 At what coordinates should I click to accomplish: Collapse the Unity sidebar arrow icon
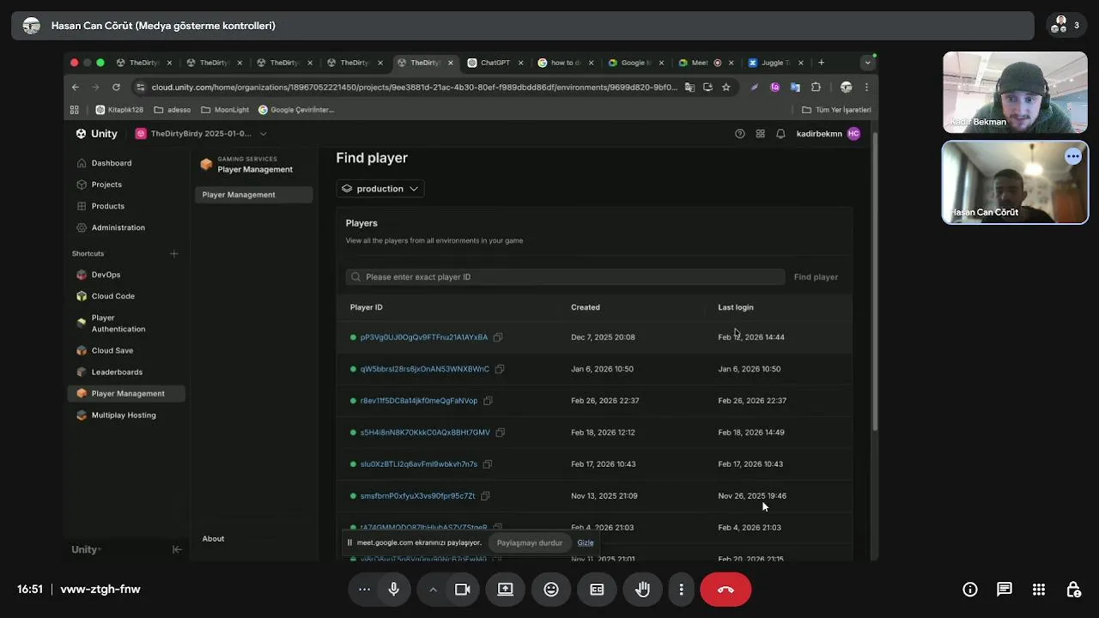[177, 549]
